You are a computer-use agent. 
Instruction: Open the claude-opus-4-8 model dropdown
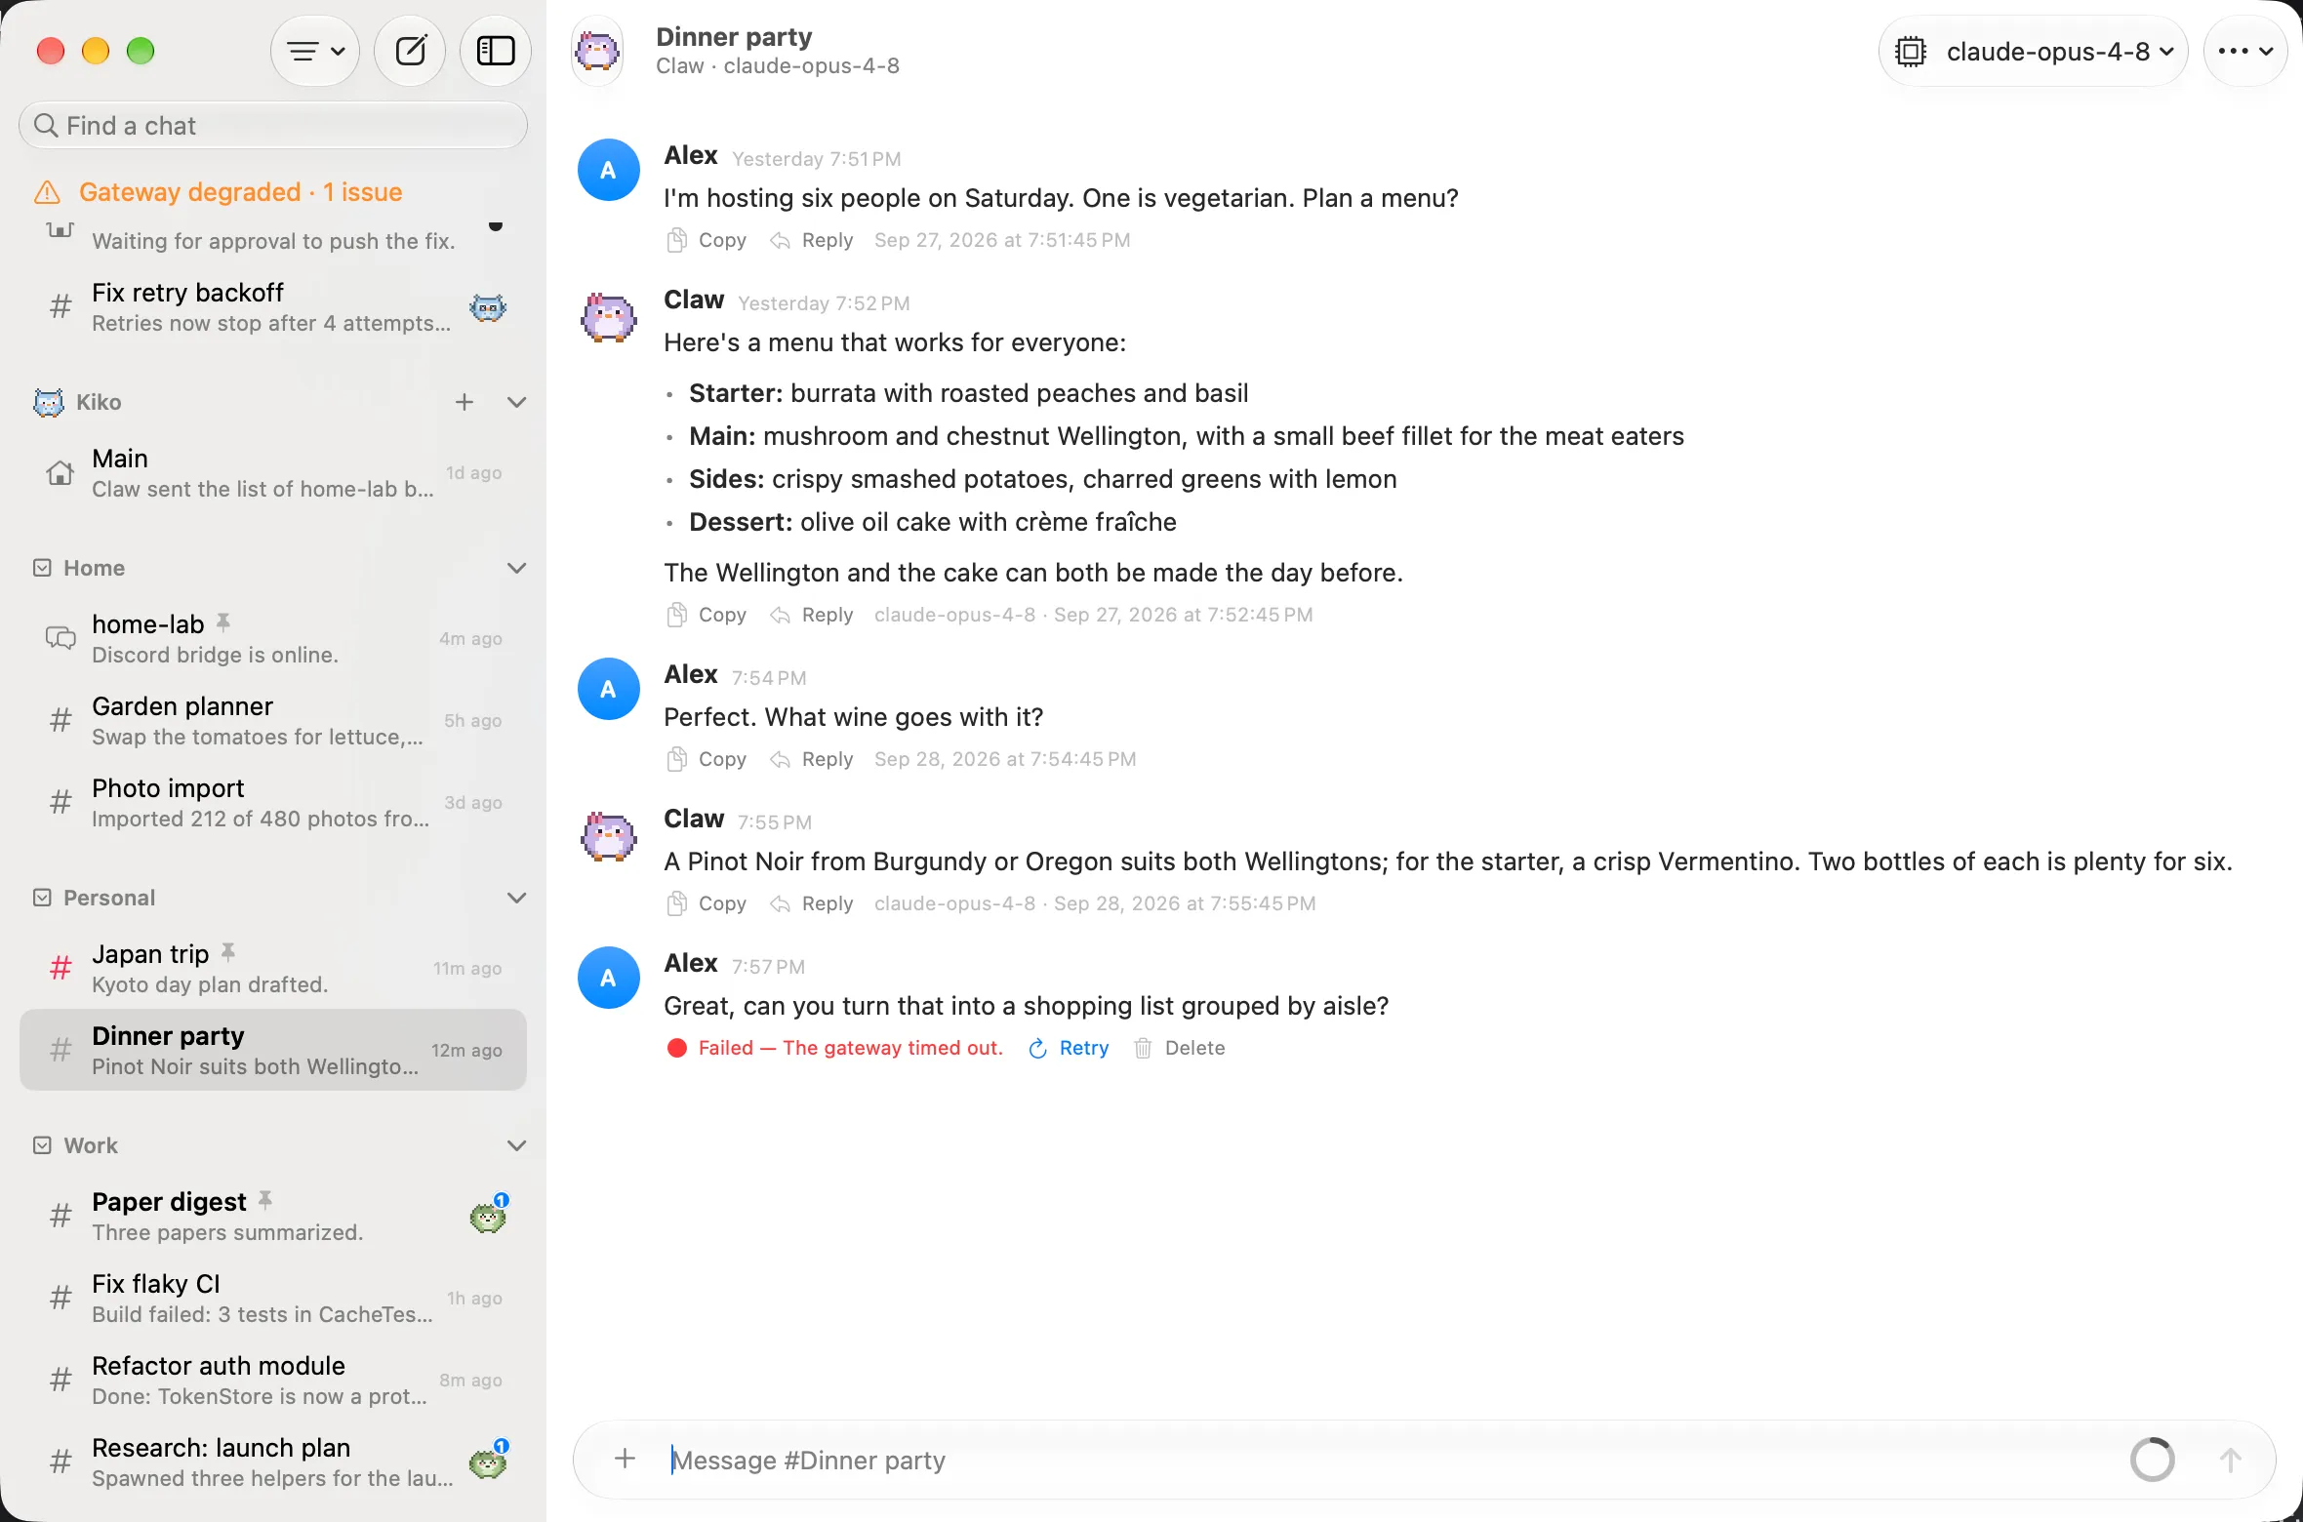click(x=2034, y=51)
